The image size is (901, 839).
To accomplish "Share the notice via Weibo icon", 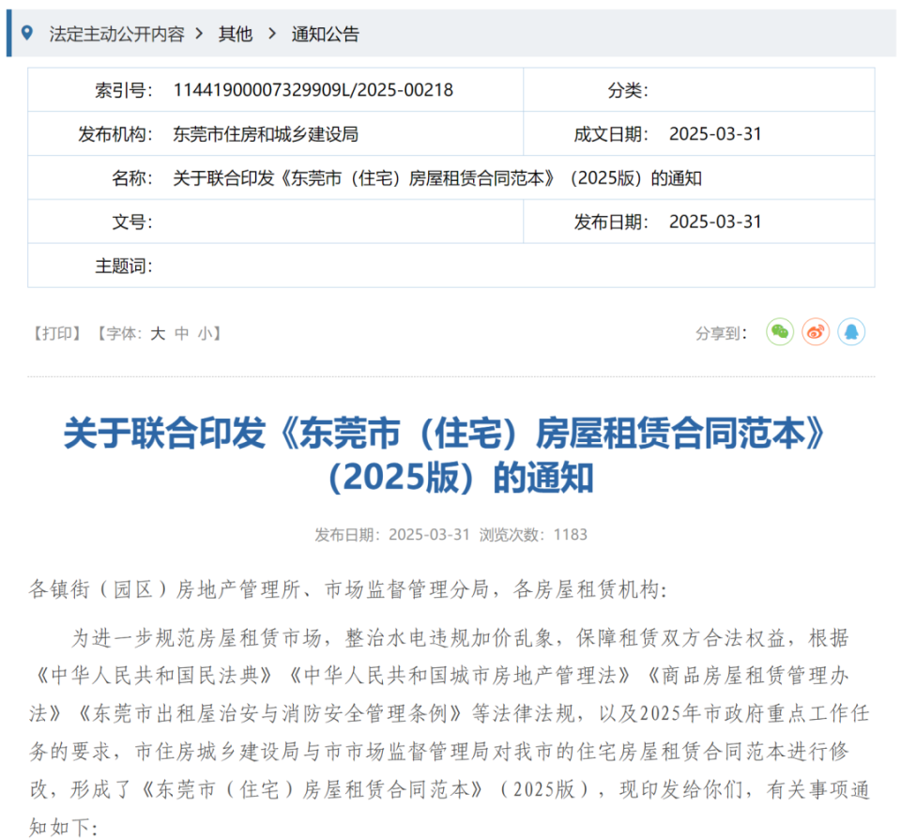I will [816, 332].
